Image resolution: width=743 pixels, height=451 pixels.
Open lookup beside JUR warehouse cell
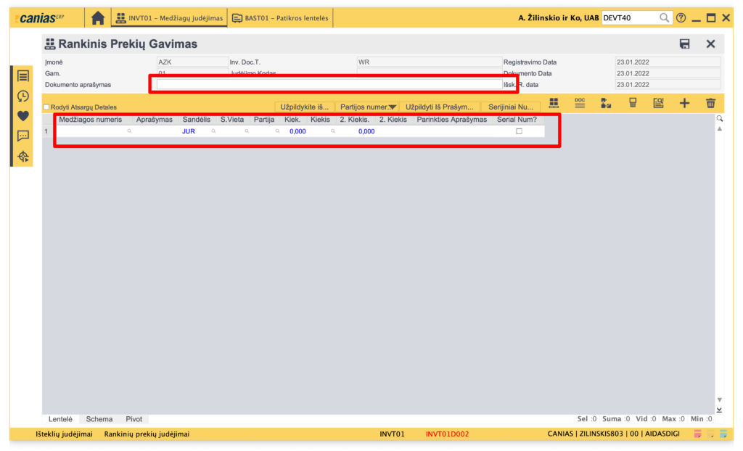(213, 131)
